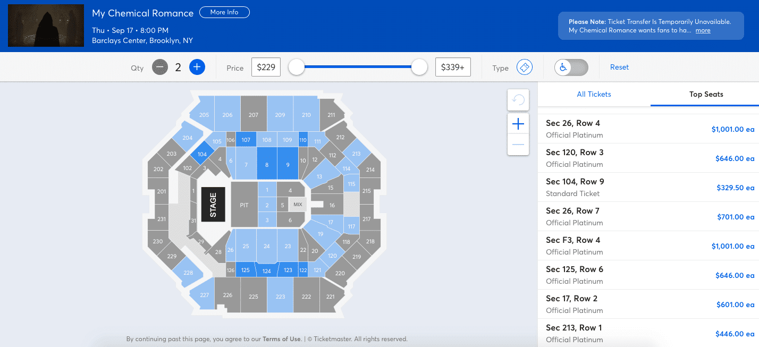Reset the seat map view rotation

(x=518, y=99)
